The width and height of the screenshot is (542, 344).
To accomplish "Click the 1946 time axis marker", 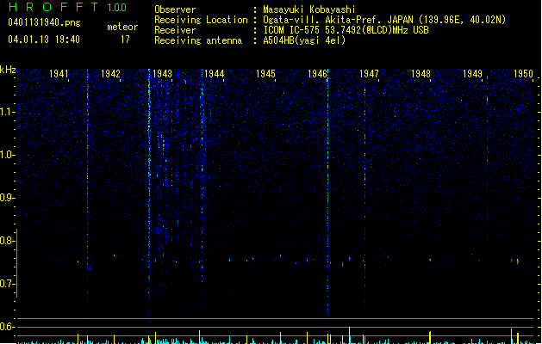I will [x=317, y=74].
